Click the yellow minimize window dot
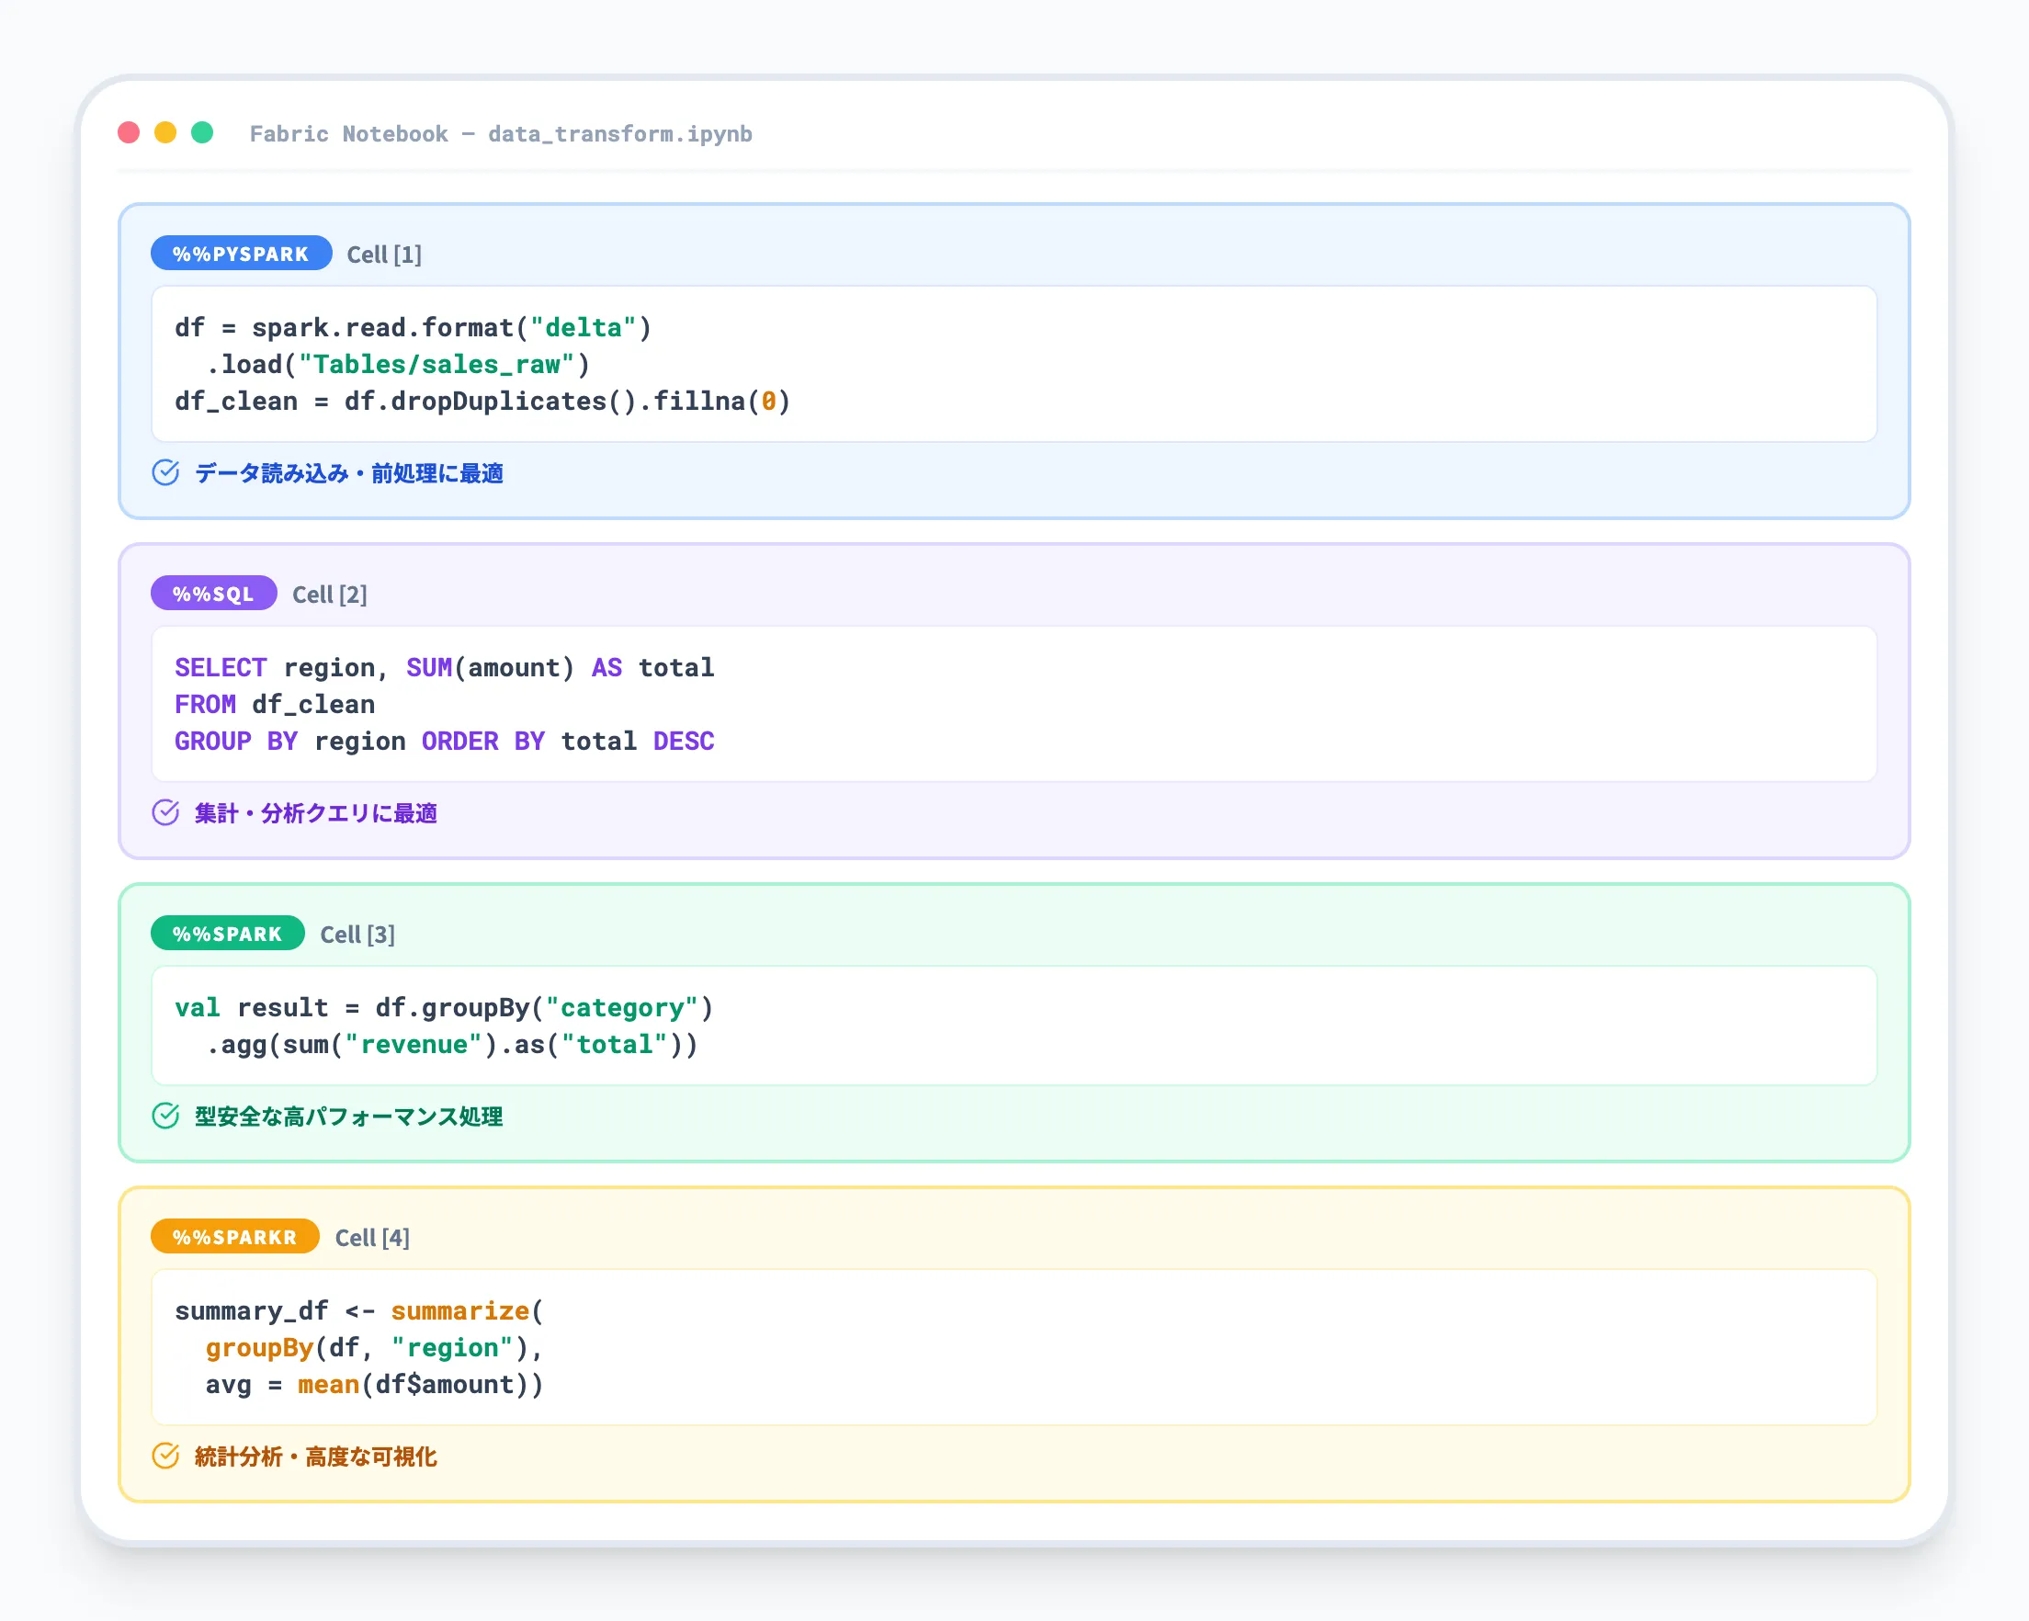Viewport: 2029px width, 1621px height. (165, 132)
